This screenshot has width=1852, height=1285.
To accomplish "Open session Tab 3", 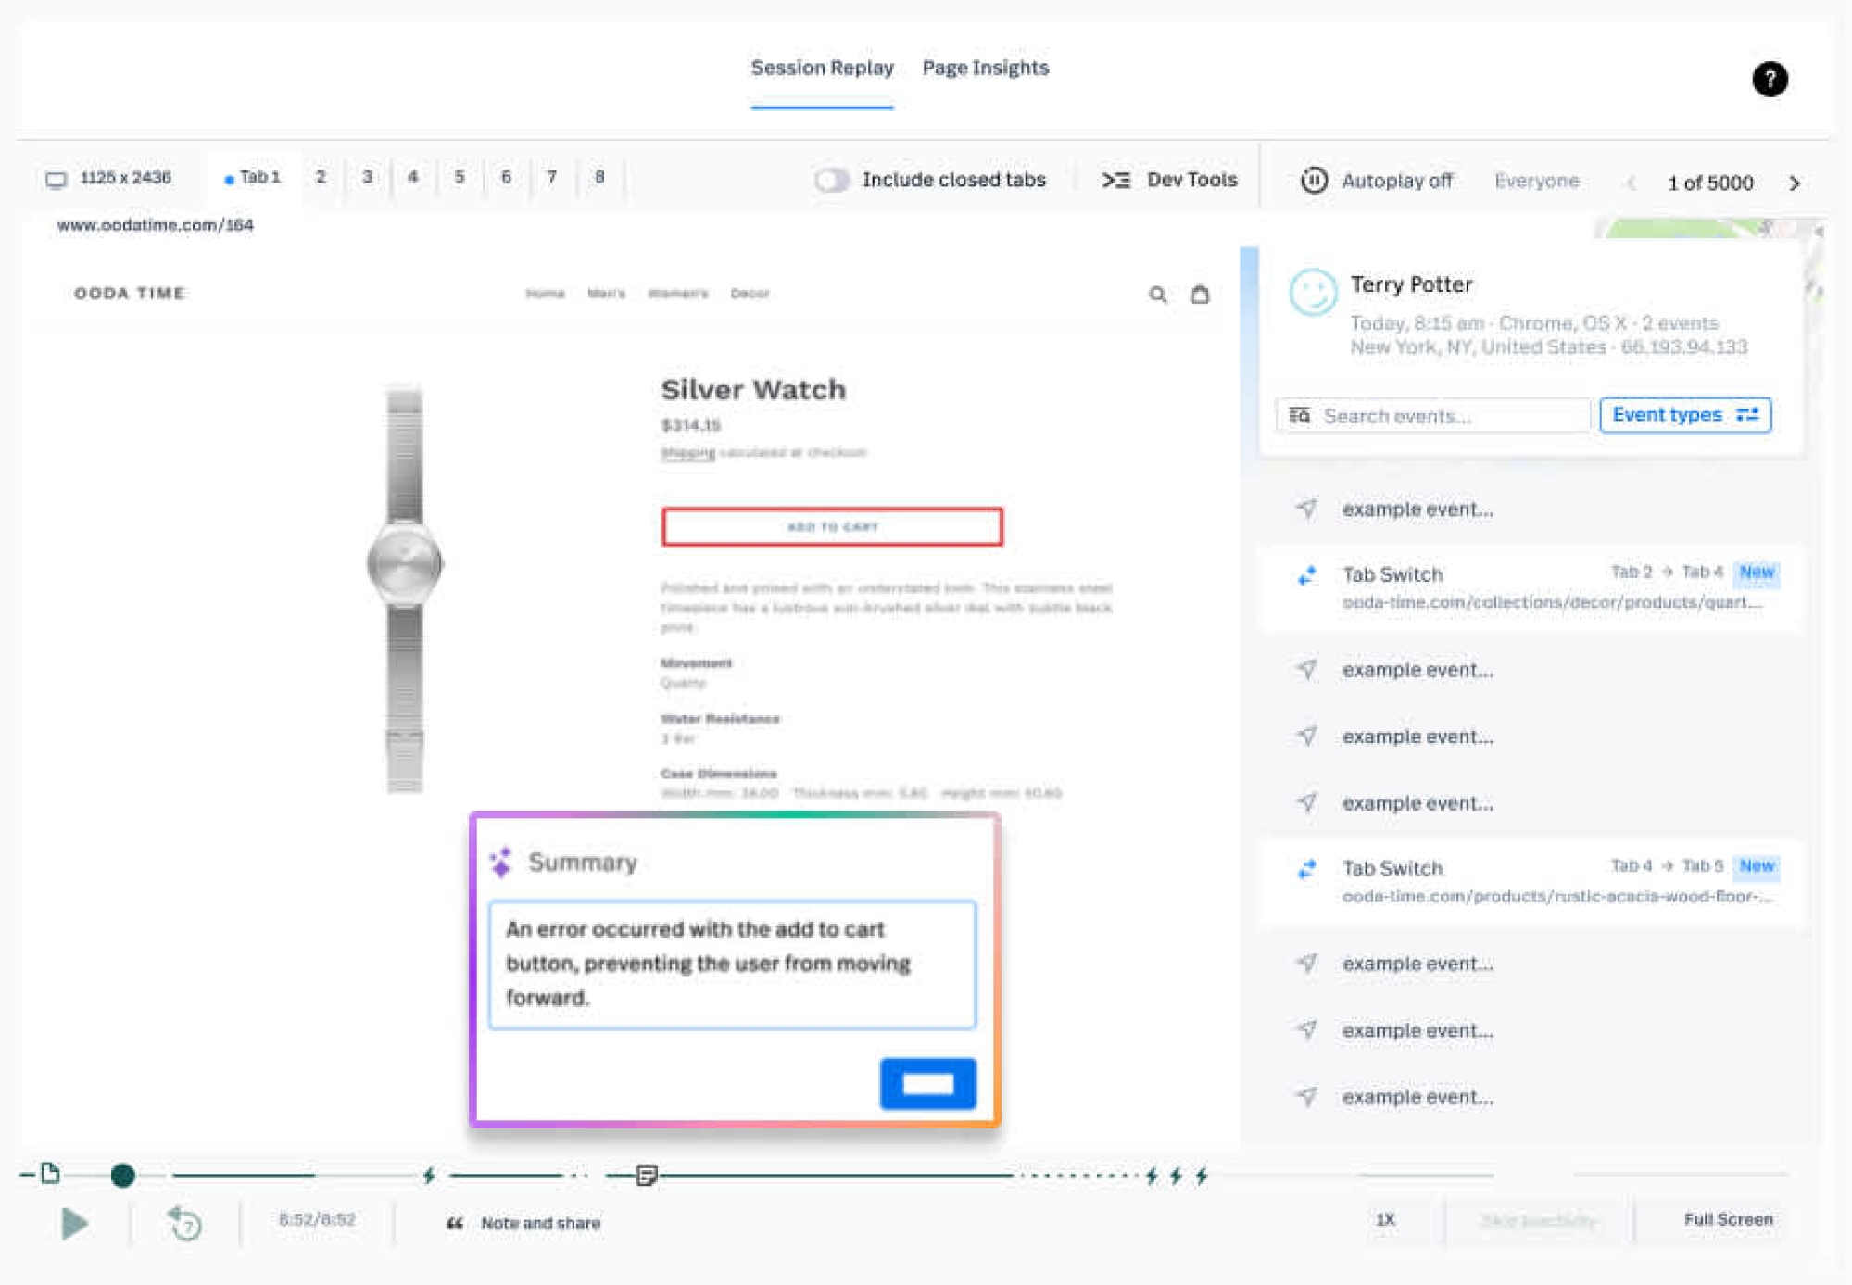I will 367,177.
